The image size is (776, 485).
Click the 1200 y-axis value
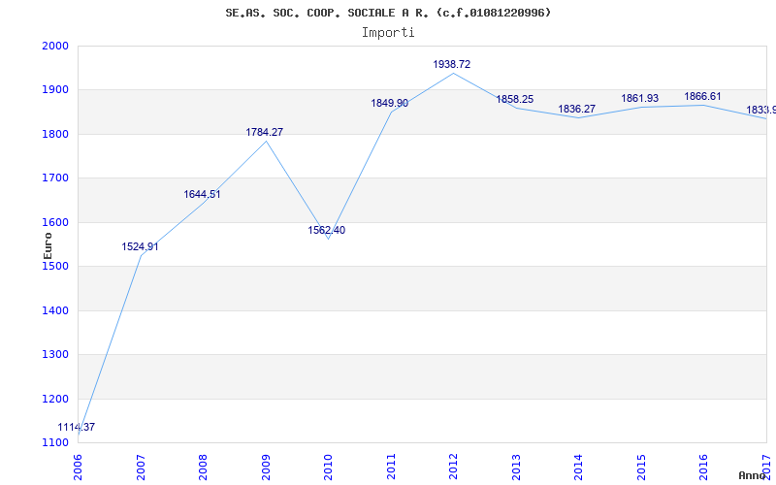click(x=55, y=399)
